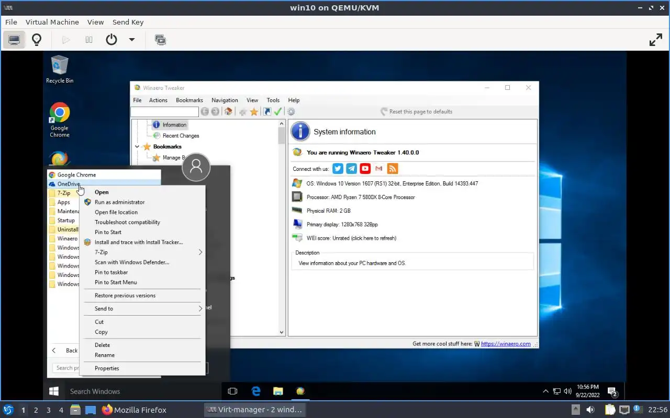The width and height of the screenshot is (670, 418).
Task: Click the Winaero search input box
Action: pyautogui.click(x=164, y=112)
